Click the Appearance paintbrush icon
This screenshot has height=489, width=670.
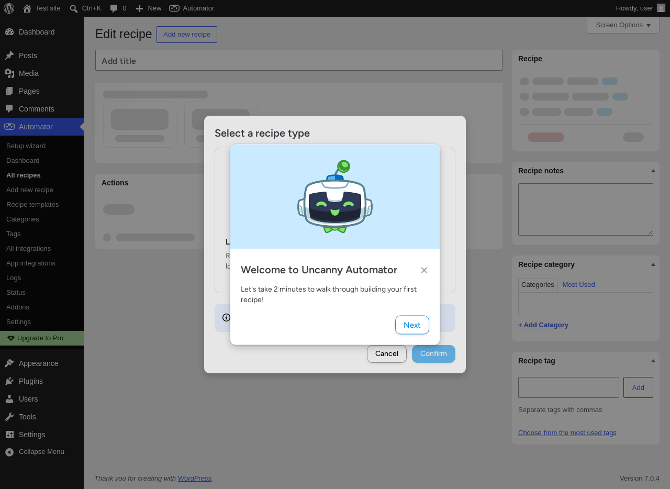(9, 363)
